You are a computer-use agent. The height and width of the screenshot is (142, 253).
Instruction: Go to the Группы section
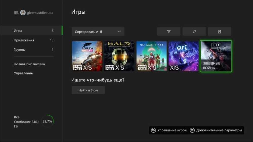(x=31, y=50)
